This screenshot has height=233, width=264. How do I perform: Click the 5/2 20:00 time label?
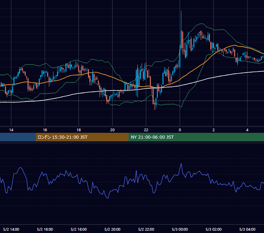(112, 229)
